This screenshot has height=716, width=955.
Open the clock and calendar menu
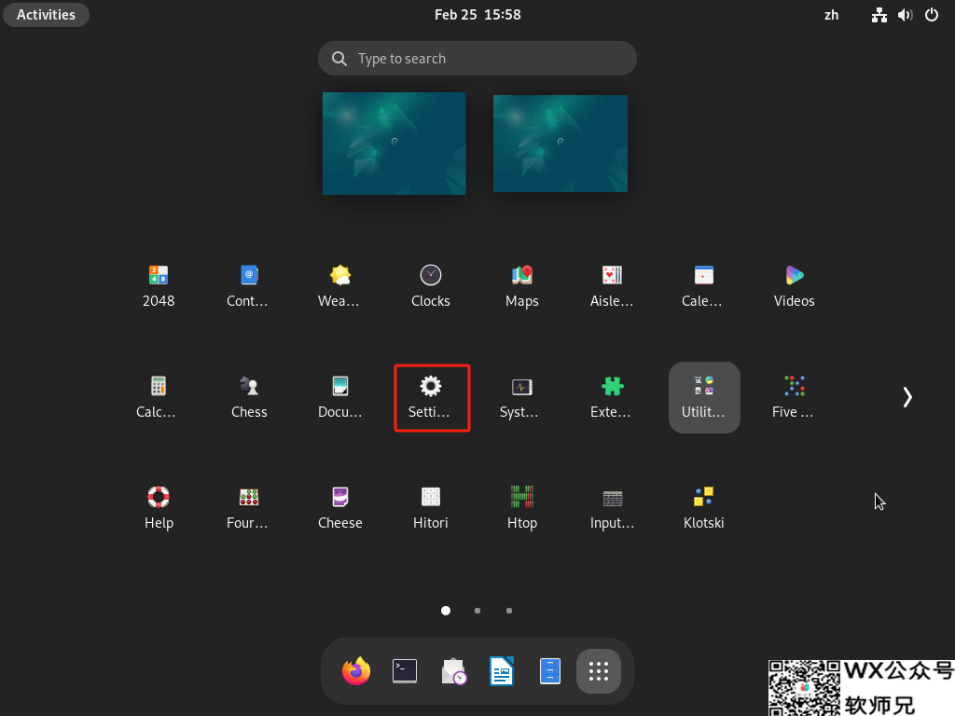[477, 15]
